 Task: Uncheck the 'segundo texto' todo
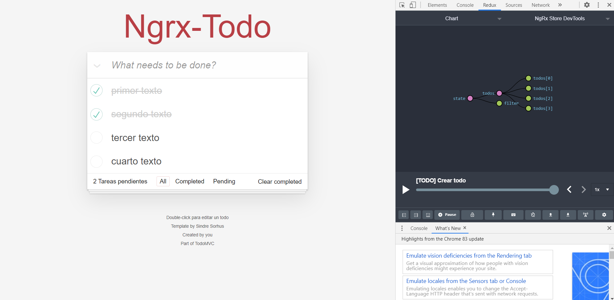tap(97, 114)
